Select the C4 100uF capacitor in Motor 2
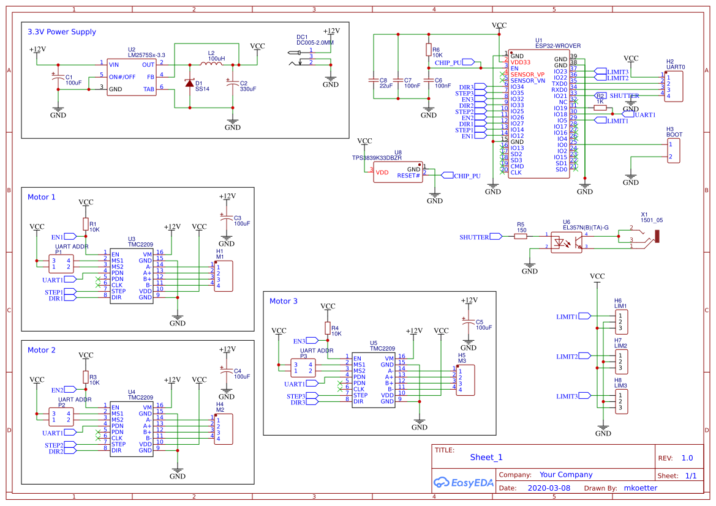The image size is (716, 506). (227, 371)
